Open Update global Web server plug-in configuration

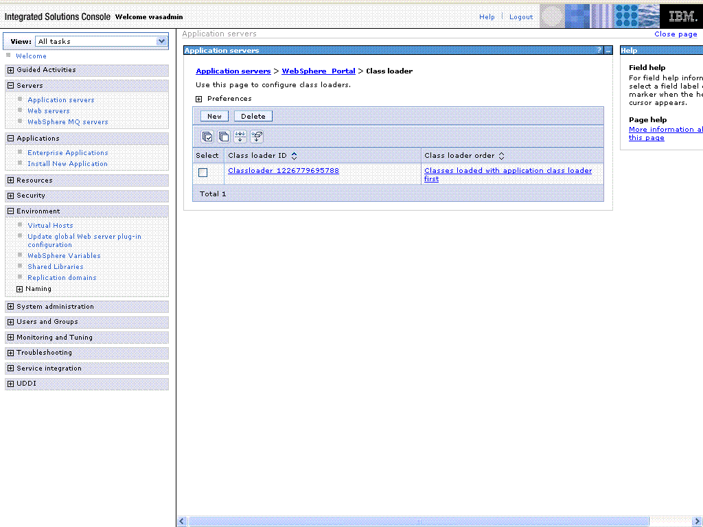click(84, 241)
